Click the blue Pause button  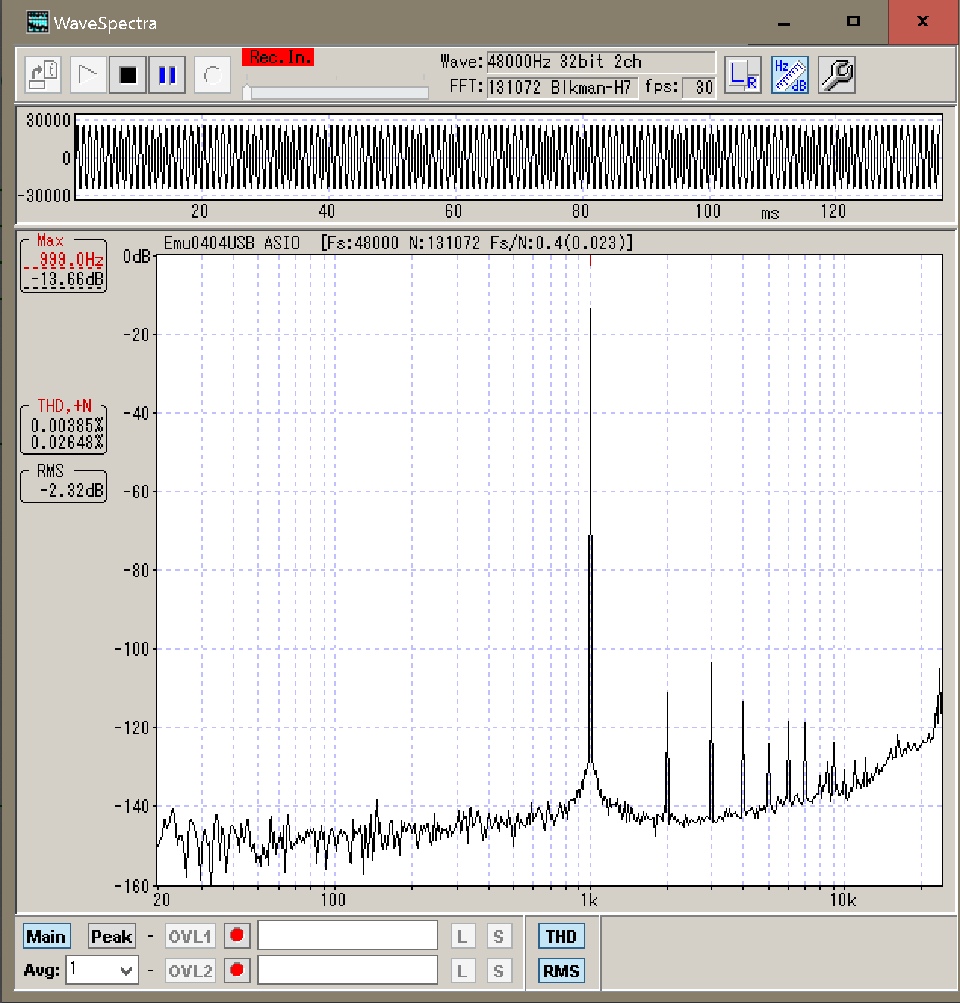pyautogui.click(x=167, y=75)
